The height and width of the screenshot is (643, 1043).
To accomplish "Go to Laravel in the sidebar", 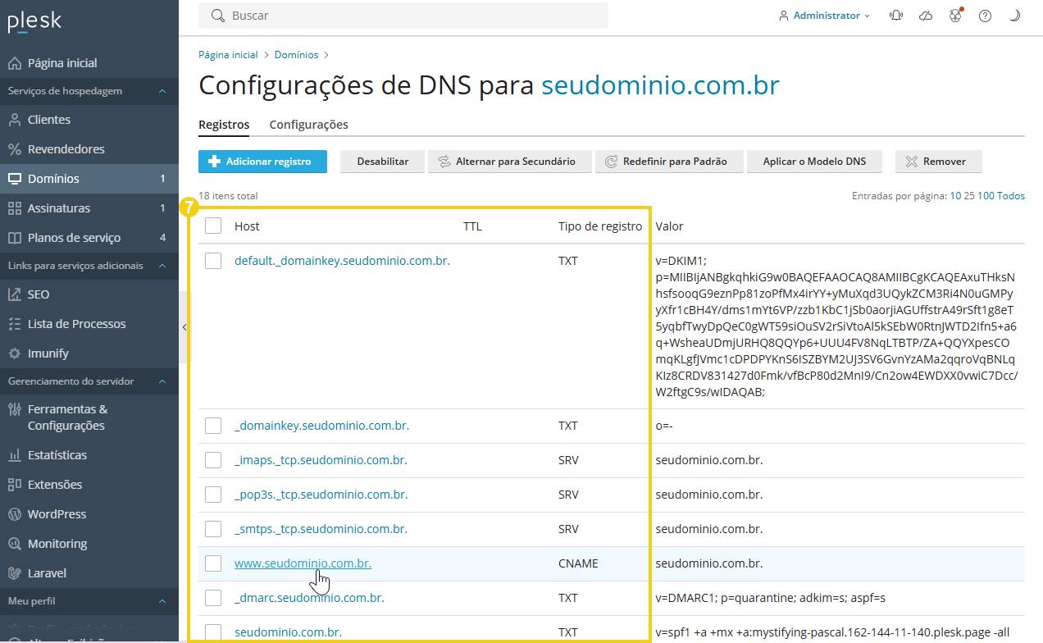I will (x=47, y=573).
